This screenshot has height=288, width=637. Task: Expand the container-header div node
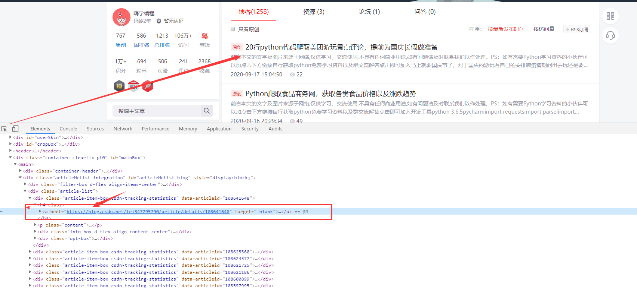20,171
